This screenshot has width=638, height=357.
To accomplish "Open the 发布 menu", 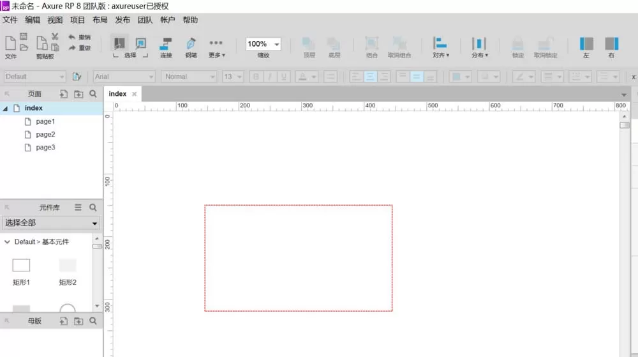I will point(122,20).
